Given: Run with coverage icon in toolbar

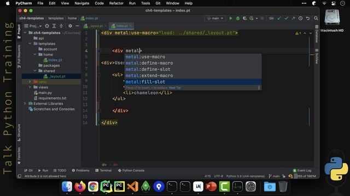Looking at the screenshot, I should [x=244, y=19].
